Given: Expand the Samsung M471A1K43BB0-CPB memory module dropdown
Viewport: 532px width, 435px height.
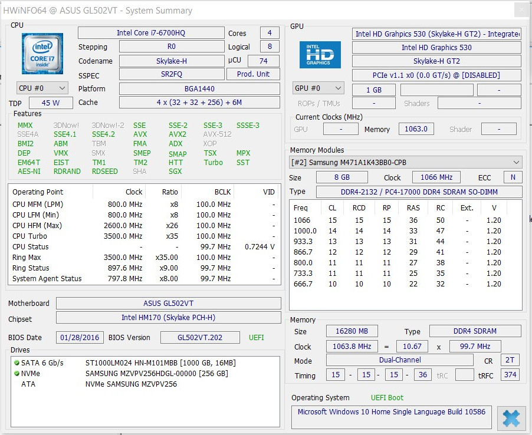Looking at the screenshot, I should click(405, 163).
